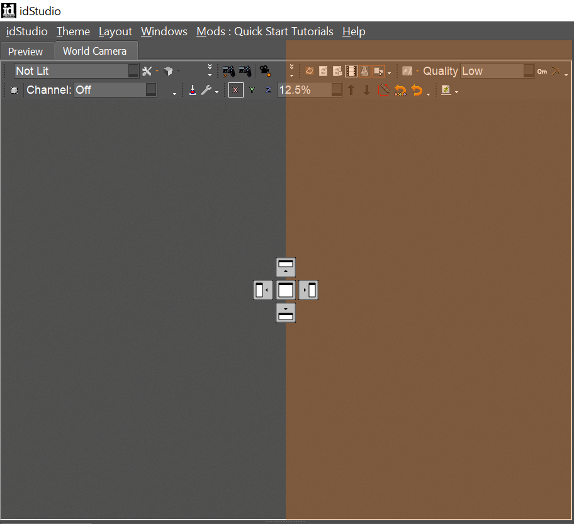Click the download arrow onto red box icon
This screenshot has width=574, height=524.
(x=193, y=90)
